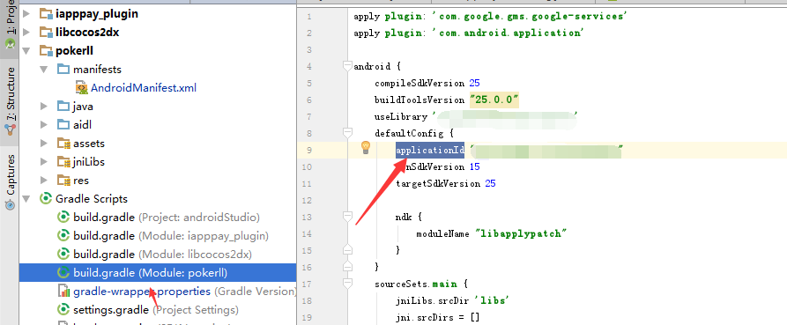787x325 pixels.
Task: Open build.gradle (Module: iapppay_plugin)
Action: (171, 236)
